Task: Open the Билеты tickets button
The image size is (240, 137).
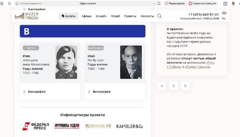Action: pos(68,16)
